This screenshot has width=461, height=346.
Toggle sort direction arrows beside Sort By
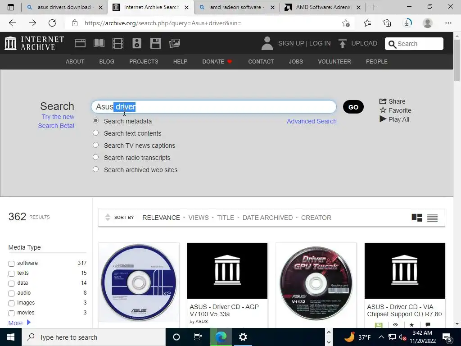[x=108, y=218]
